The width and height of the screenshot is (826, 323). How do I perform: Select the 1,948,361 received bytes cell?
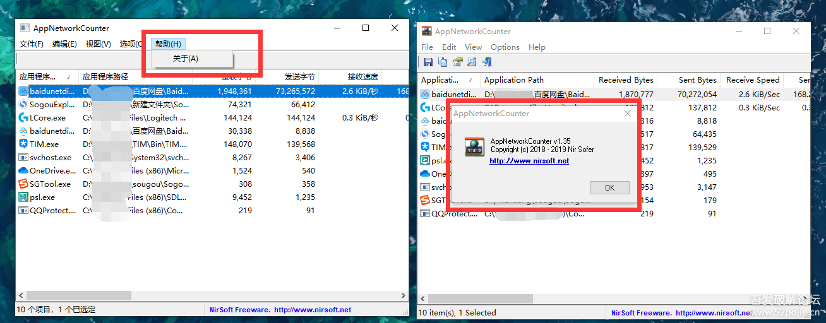[x=234, y=91]
